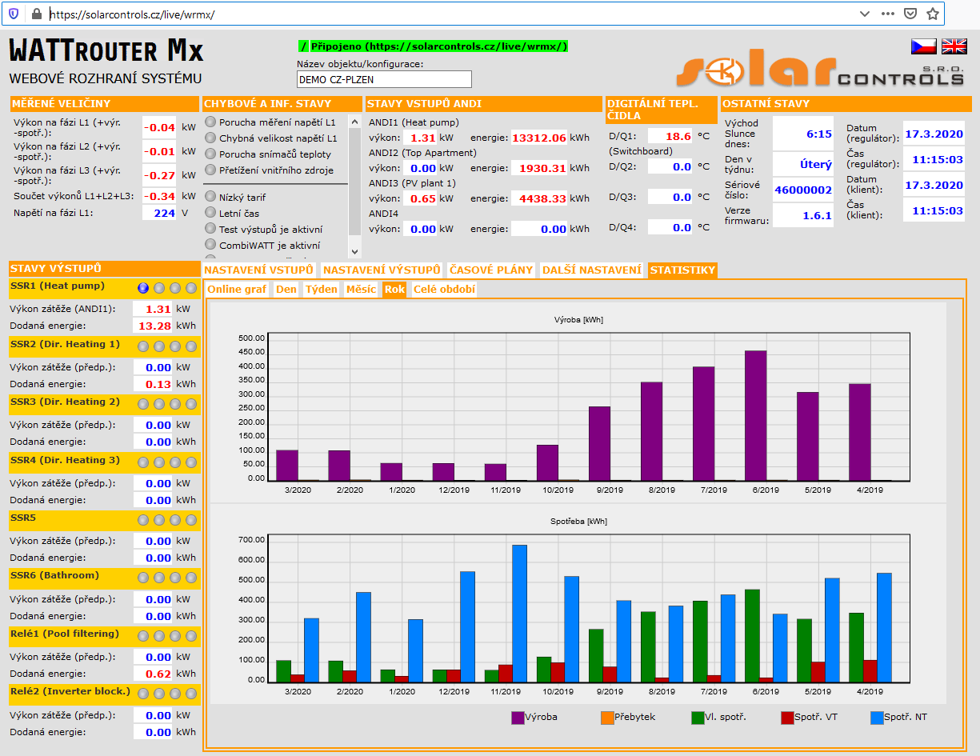Open the DALŠÍ NASTAVENÍ tab
This screenshot has height=756, width=980.
pos(592,270)
